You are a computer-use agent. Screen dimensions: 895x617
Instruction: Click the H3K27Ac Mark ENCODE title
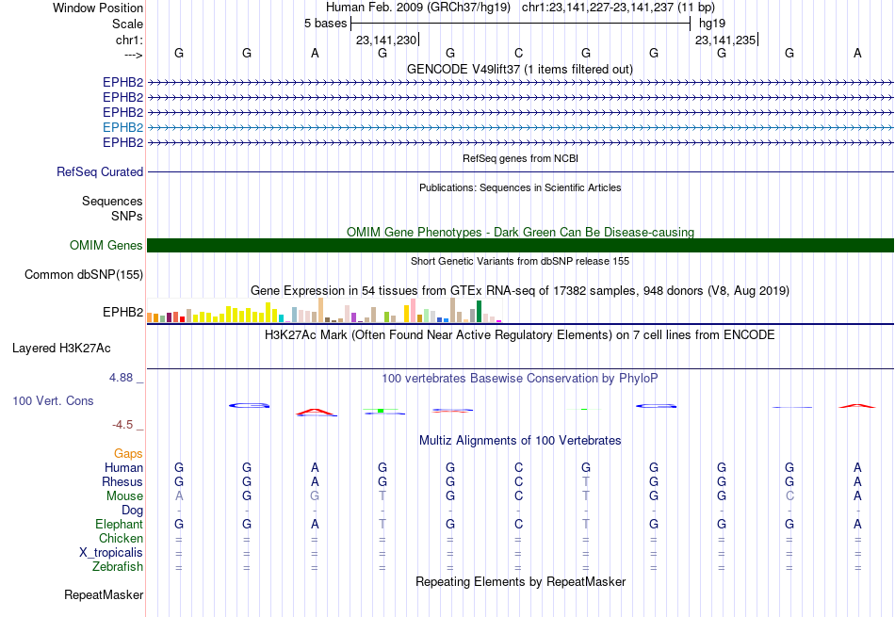(520, 334)
